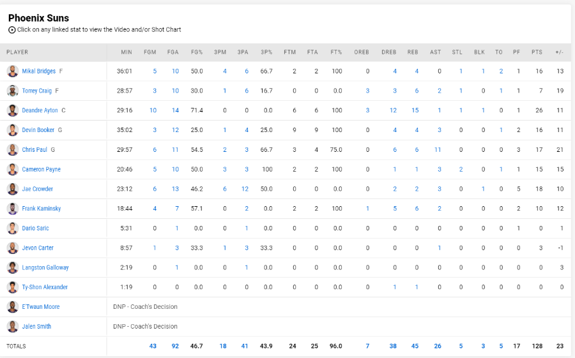View Jae Crowder's 12 three-point attempts
The image size is (575, 358).
pos(245,189)
